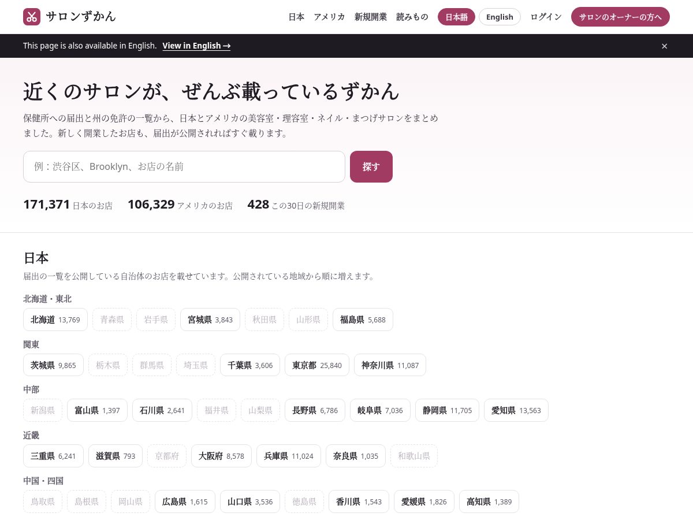
Task: Click the disabled 徳島県 chip
Action: point(304,502)
